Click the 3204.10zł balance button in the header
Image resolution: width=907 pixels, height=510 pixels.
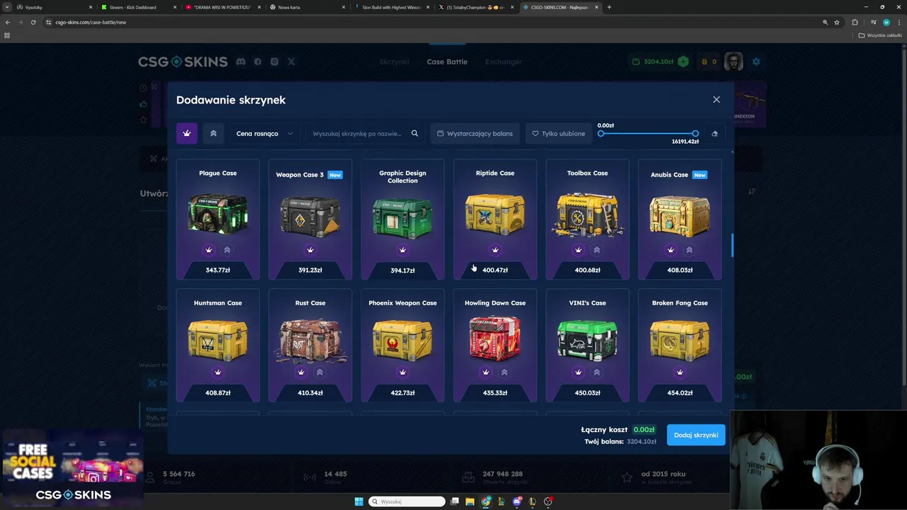pyautogui.click(x=659, y=62)
